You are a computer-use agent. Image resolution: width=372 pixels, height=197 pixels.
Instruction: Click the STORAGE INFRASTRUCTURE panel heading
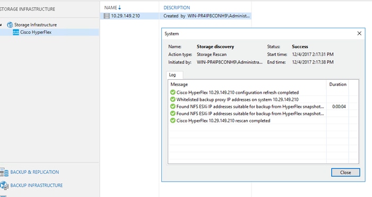pyautogui.click(x=27, y=9)
